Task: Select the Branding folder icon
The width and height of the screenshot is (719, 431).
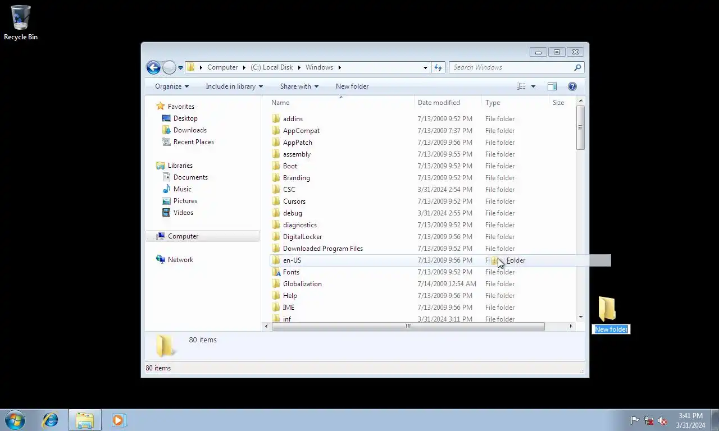Action: tap(276, 178)
